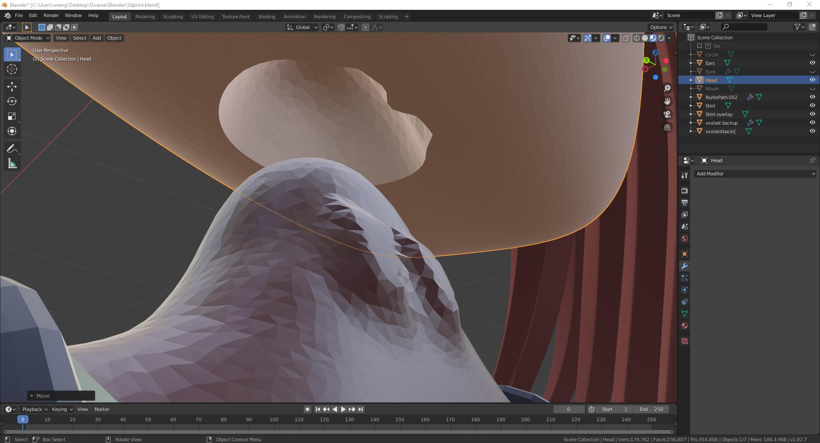Open Active Tool and Workspace settings tab
Screen dimensions: 820x443
point(685,175)
